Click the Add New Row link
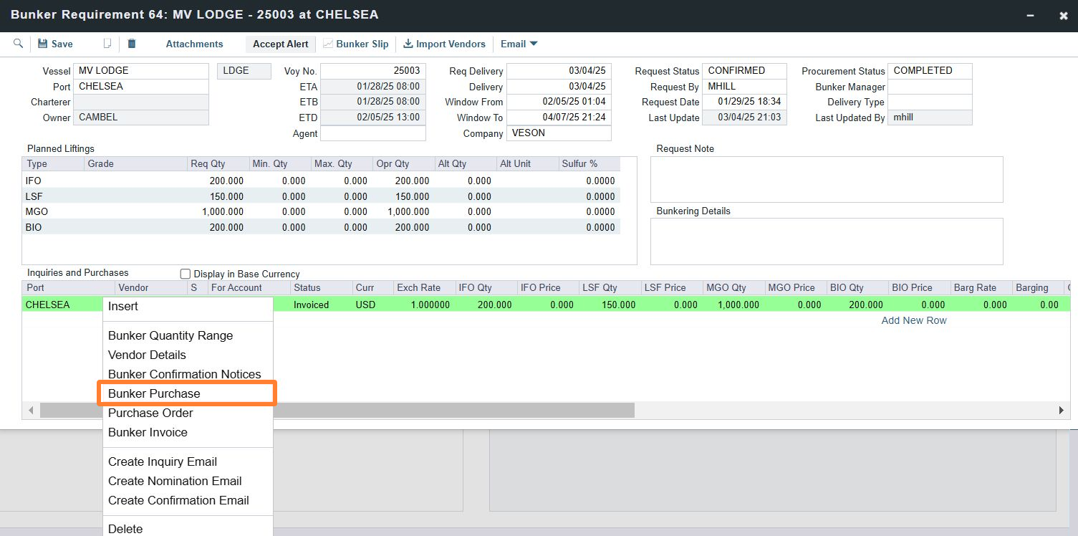This screenshot has width=1078, height=536. 913,320
